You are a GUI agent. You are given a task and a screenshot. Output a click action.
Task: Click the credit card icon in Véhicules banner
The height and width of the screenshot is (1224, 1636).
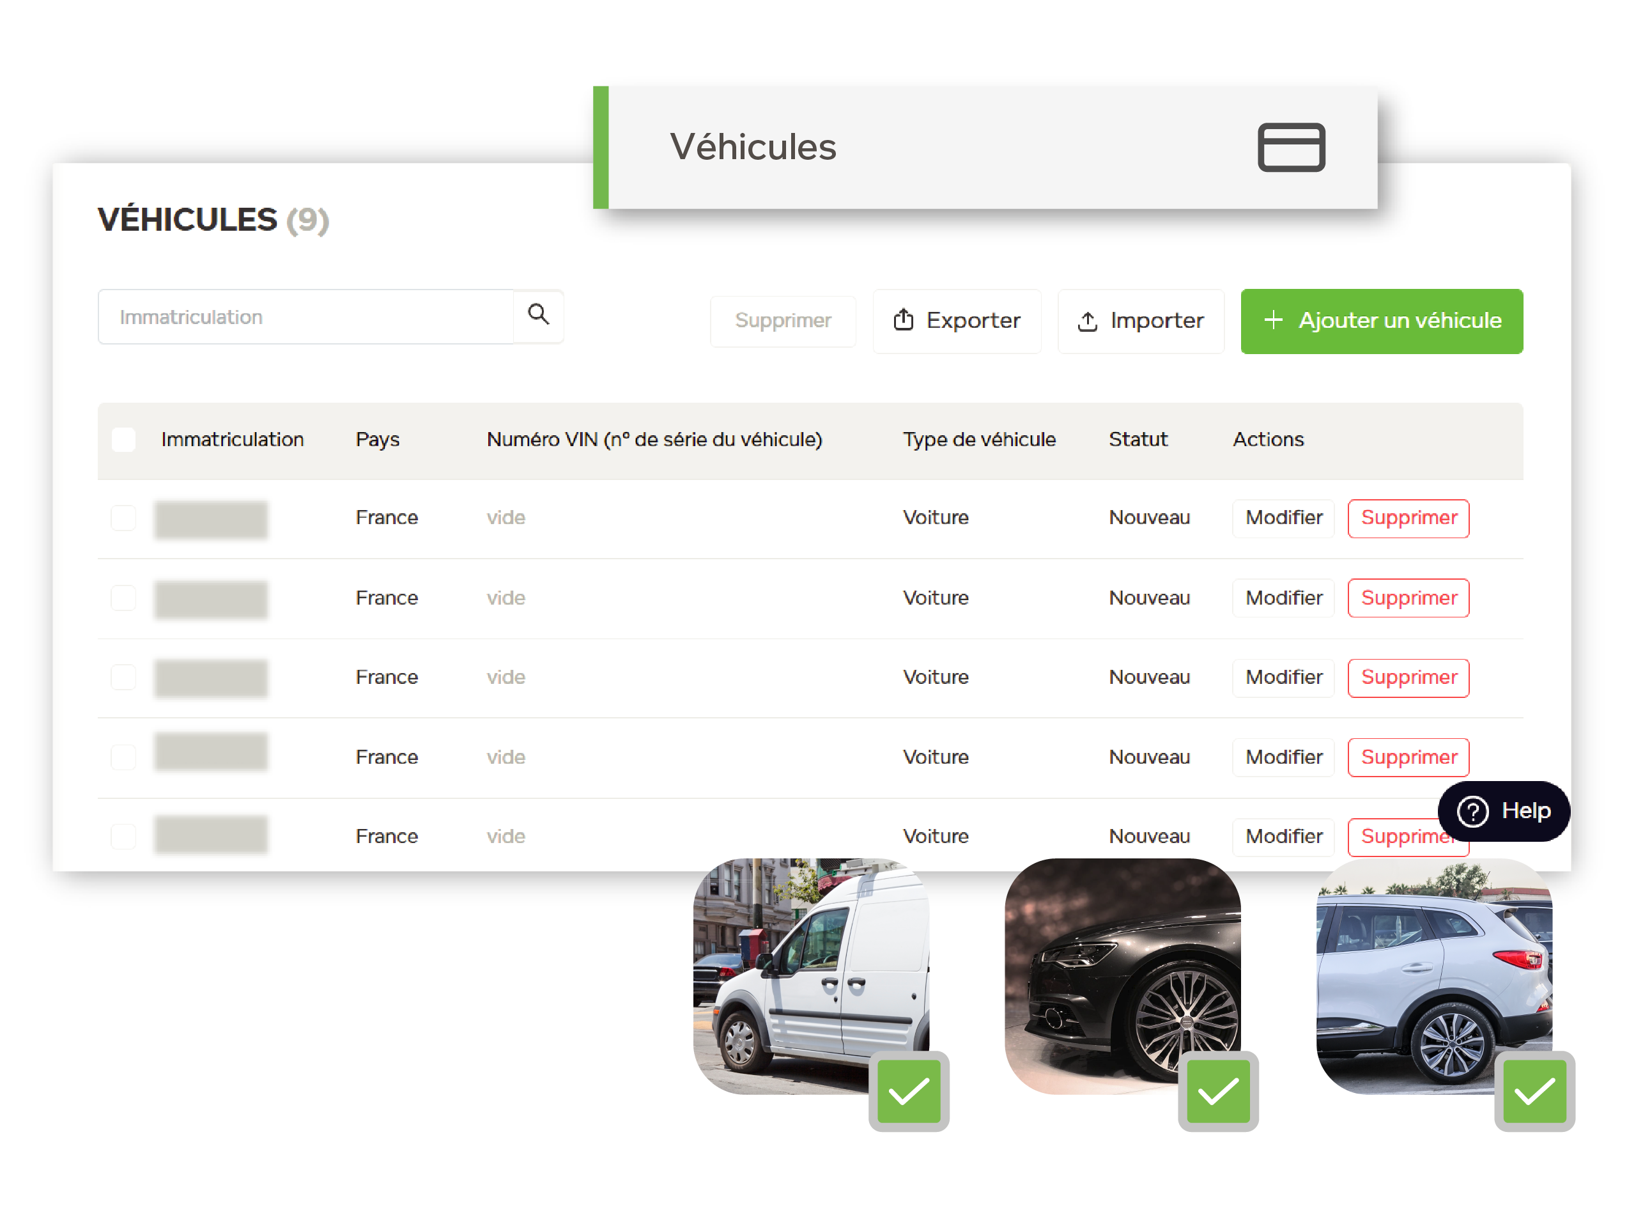[1291, 147]
